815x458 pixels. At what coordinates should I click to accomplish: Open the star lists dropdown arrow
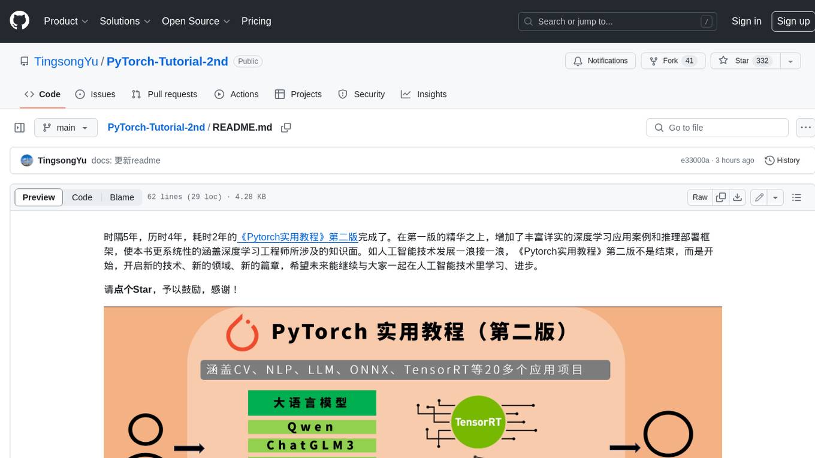790,61
